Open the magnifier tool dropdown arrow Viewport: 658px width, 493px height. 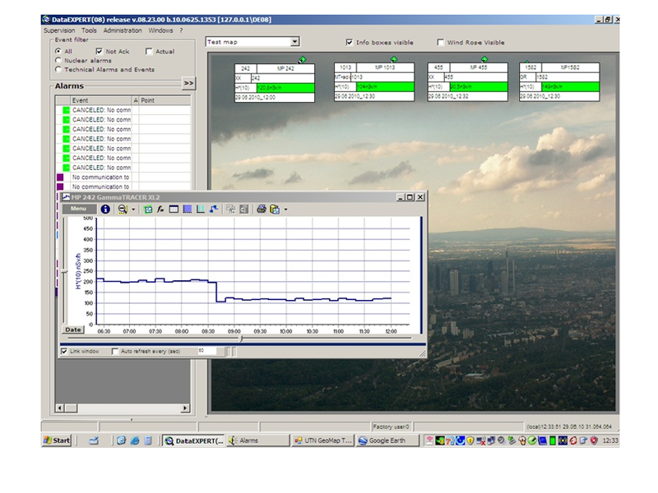[x=132, y=209]
